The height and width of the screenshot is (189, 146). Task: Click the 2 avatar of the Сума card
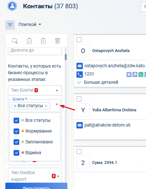[83, 163]
